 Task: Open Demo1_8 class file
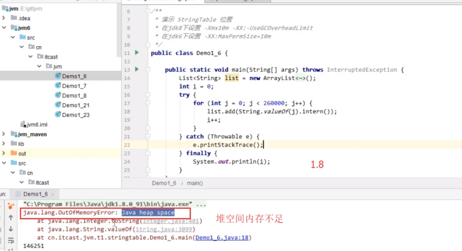click(74, 96)
